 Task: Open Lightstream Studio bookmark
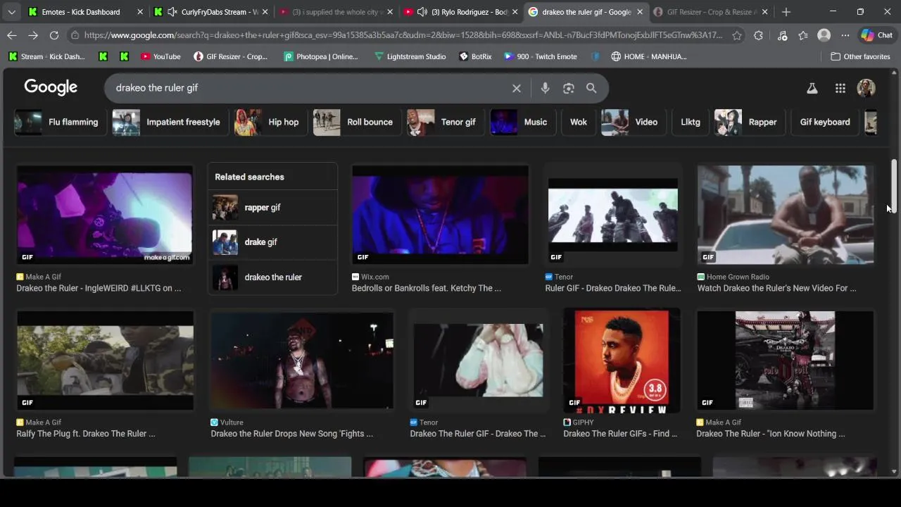pos(410,56)
